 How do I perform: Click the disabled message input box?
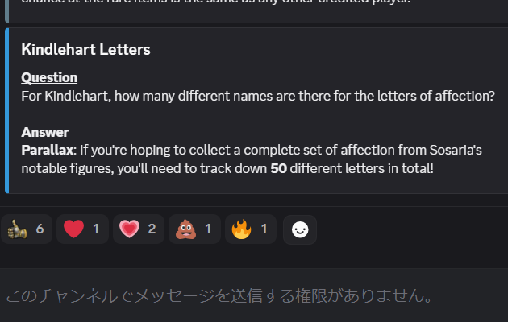point(219,296)
